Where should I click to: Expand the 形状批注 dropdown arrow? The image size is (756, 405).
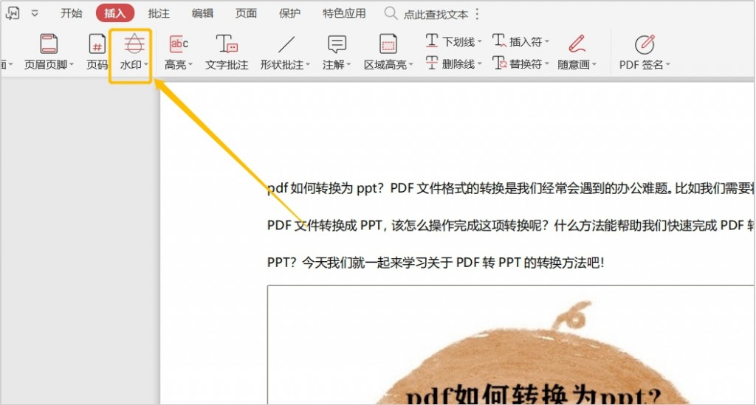(308, 64)
